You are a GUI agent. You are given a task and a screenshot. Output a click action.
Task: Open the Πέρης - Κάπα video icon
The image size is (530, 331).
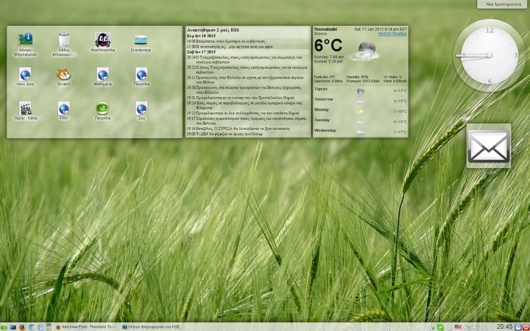[25, 111]
